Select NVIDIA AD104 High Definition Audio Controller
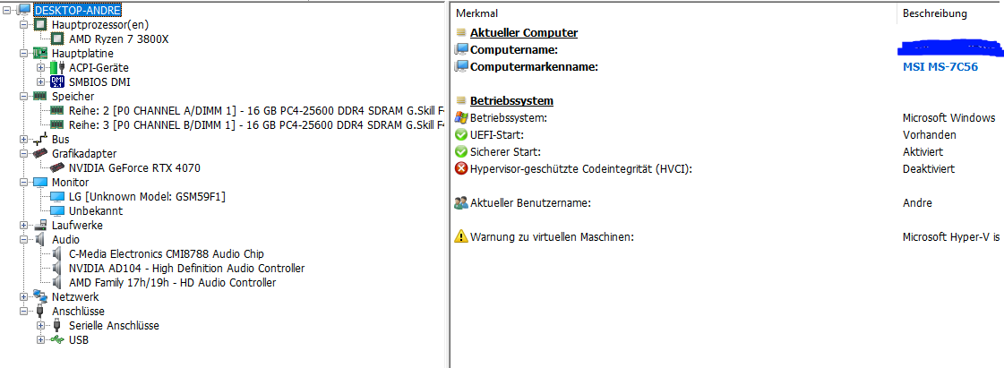Screen dimensions: 1004x368 187,268
